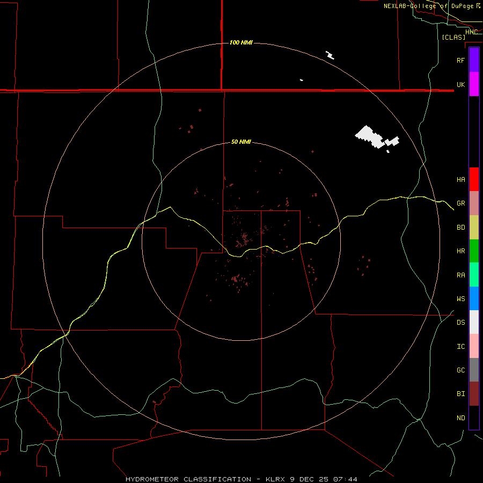Screen dimensions: 483x483
Task: Click the 'GR' legend label
Action: coord(461,203)
